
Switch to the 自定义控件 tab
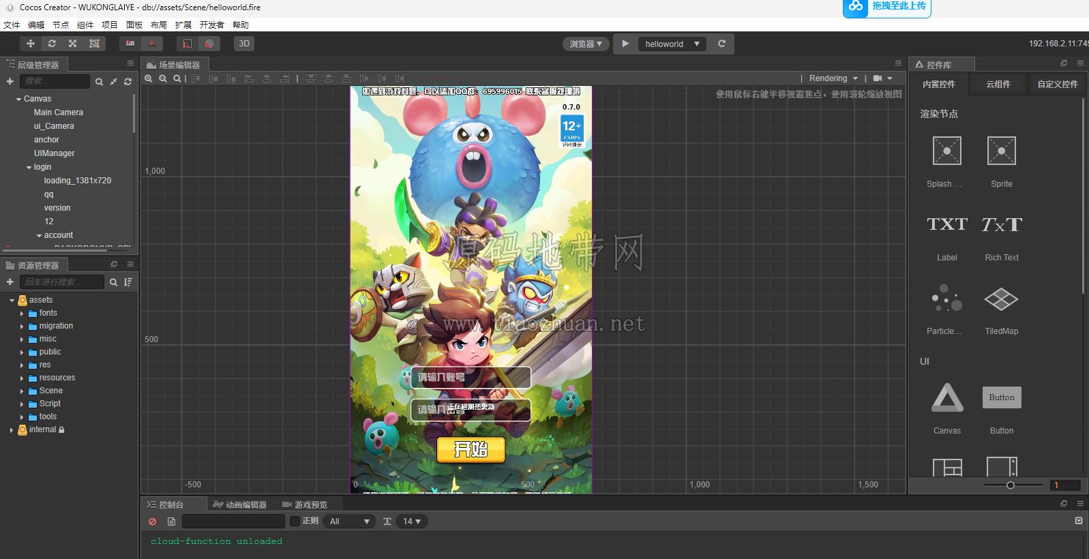tap(1058, 85)
